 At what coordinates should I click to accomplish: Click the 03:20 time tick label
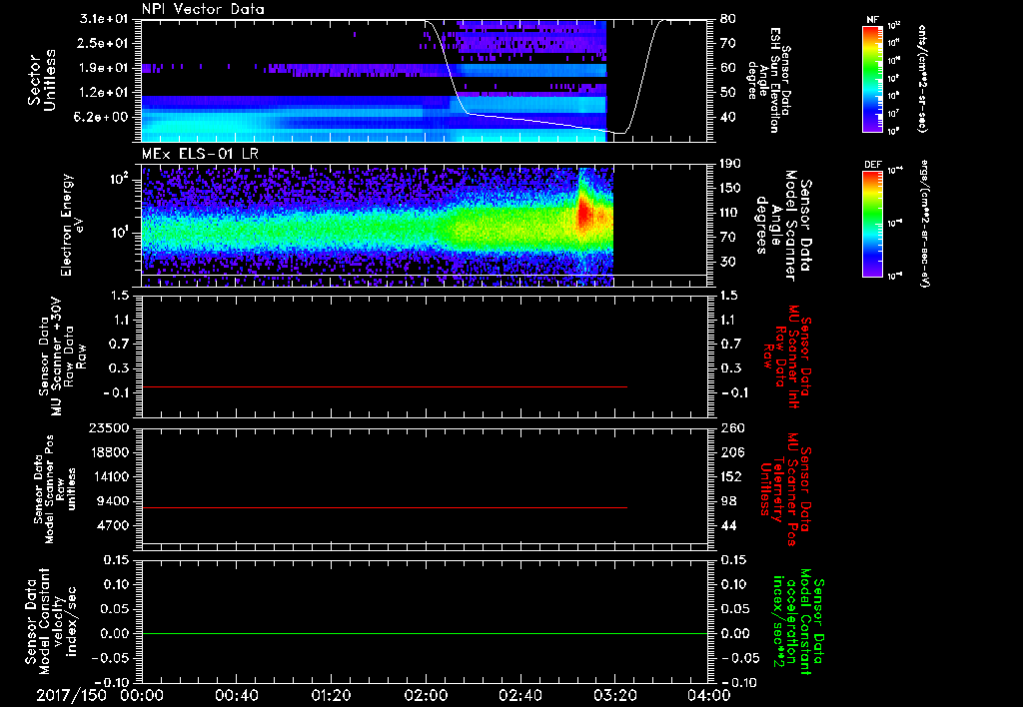tap(615, 695)
